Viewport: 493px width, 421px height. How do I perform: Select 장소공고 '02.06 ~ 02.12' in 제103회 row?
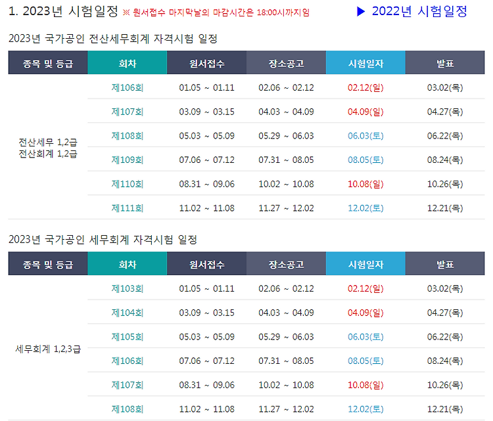pos(286,288)
